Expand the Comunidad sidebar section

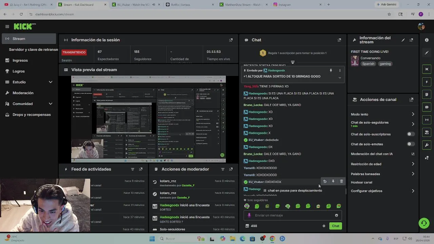51,104
